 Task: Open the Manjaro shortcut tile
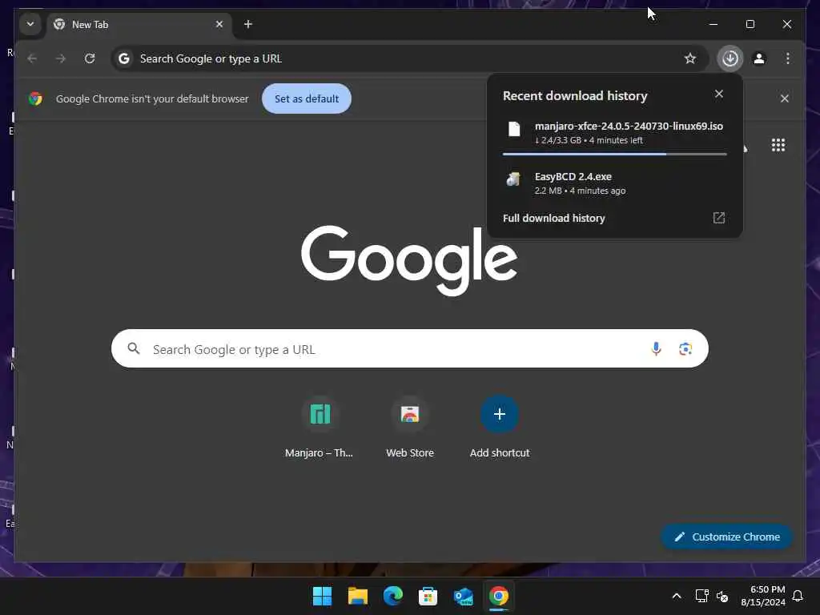click(x=320, y=428)
